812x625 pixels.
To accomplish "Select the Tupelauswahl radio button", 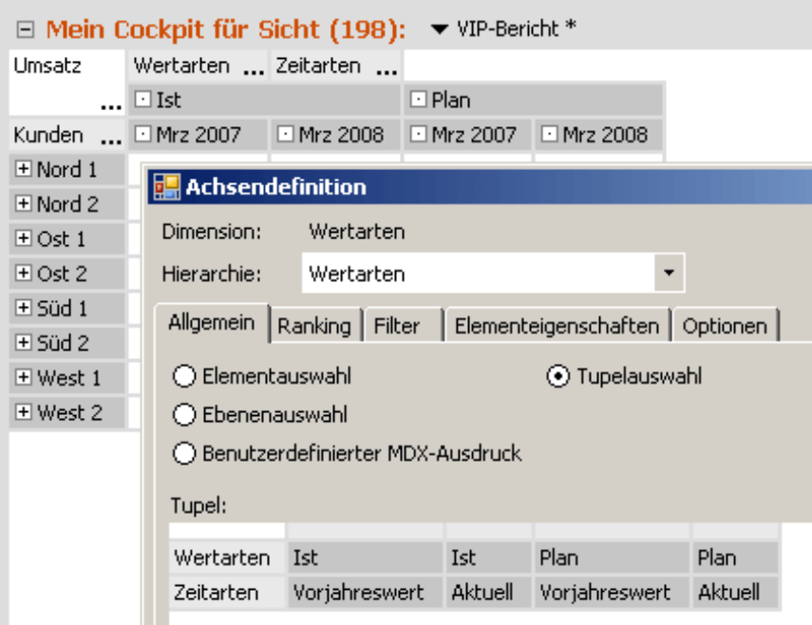I will pos(559,377).
